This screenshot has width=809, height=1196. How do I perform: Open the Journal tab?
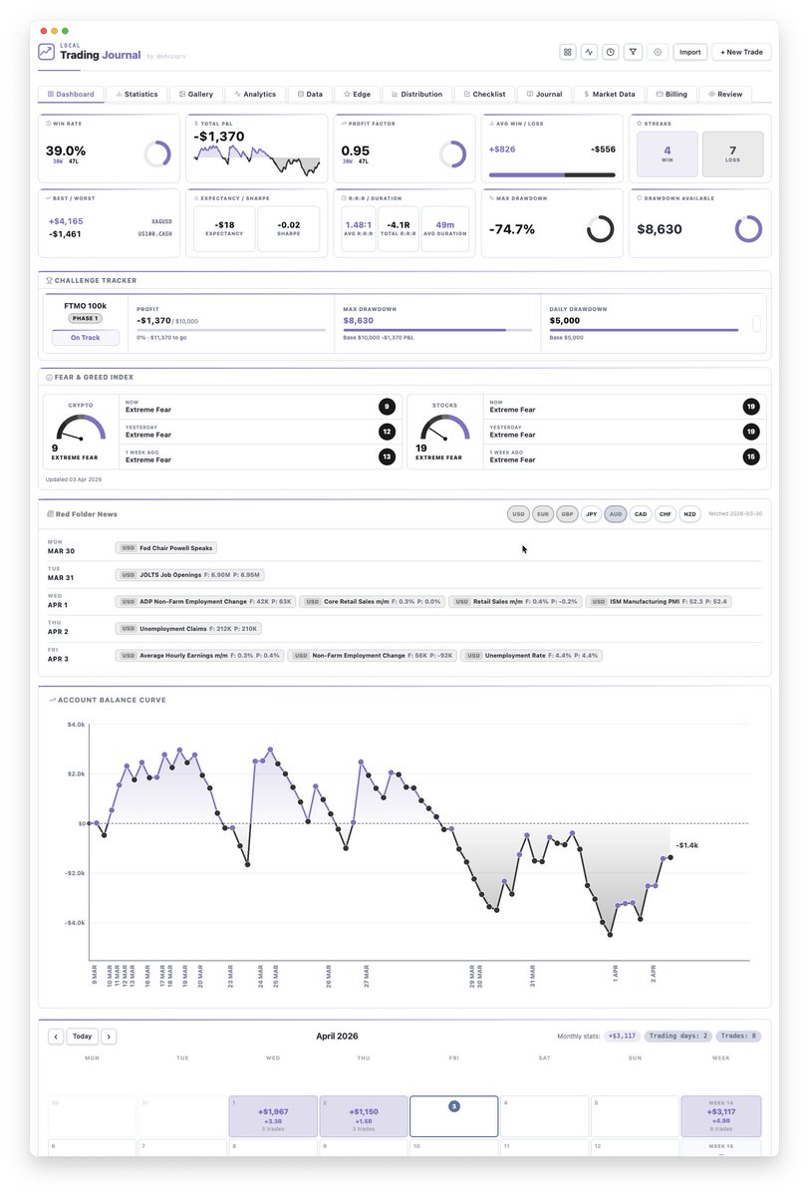[545, 95]
